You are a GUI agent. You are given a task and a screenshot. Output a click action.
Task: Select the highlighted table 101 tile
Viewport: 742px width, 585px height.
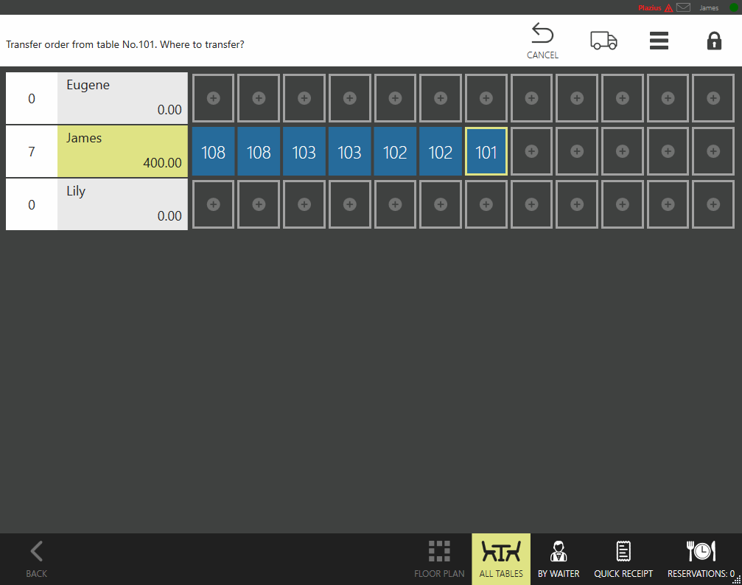[x=486, y=152]
